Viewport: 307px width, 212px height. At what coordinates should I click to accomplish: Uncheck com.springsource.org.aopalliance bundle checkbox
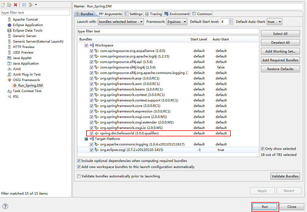point(91,51)
